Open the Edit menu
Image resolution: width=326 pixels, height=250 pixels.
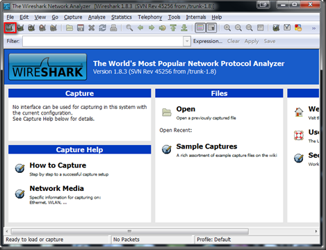pos(24,17)
